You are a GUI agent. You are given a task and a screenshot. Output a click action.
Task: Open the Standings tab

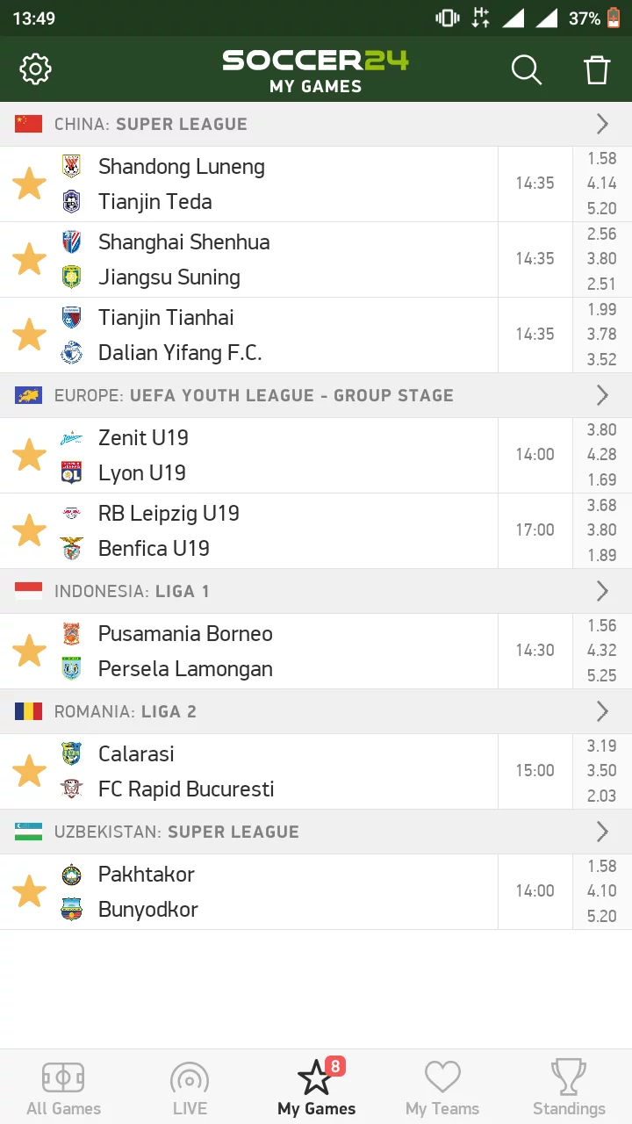click(x=569, y=1089)
